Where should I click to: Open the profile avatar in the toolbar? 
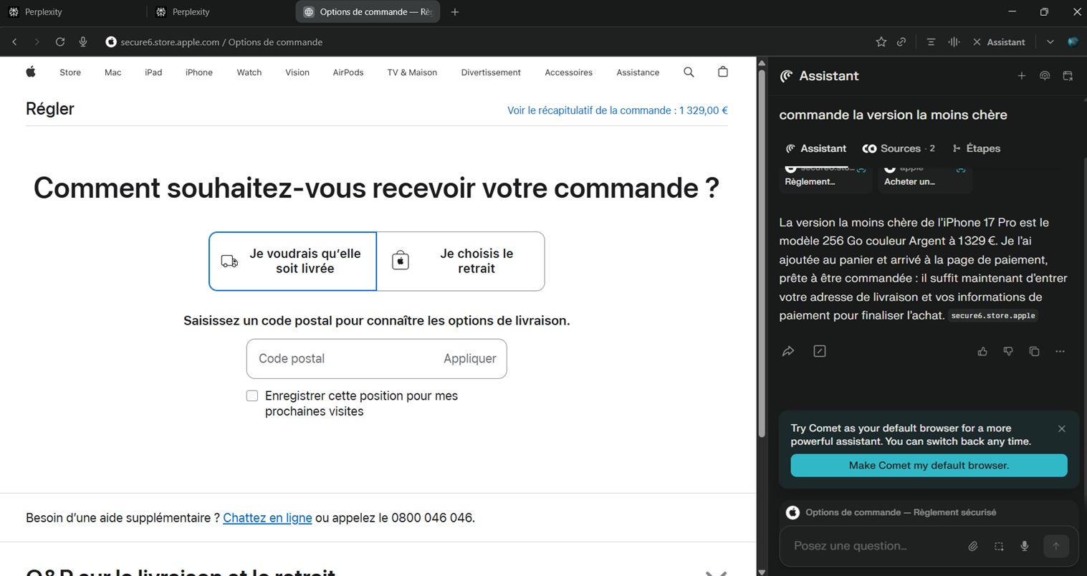[x=1073, y=42]
